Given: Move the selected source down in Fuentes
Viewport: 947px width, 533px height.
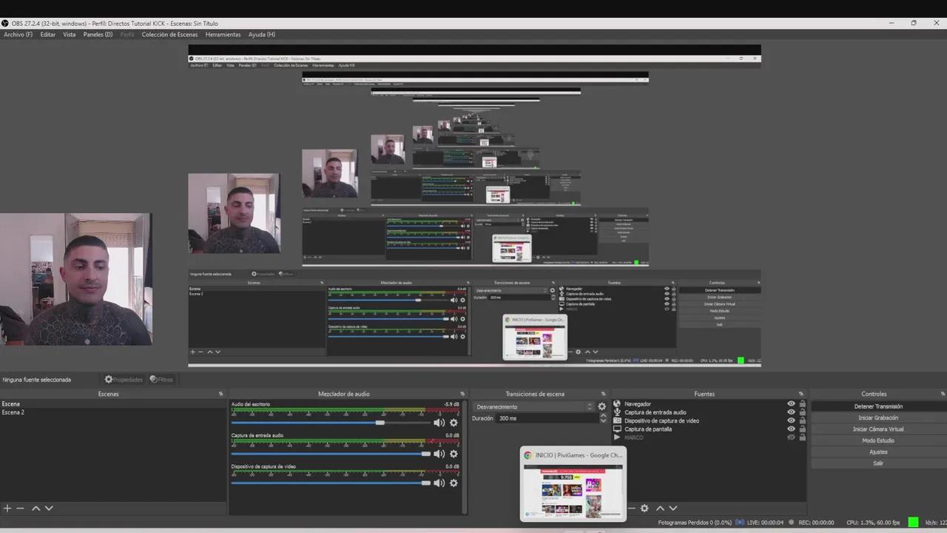Looking at the screenshot, I should [673, 508].
